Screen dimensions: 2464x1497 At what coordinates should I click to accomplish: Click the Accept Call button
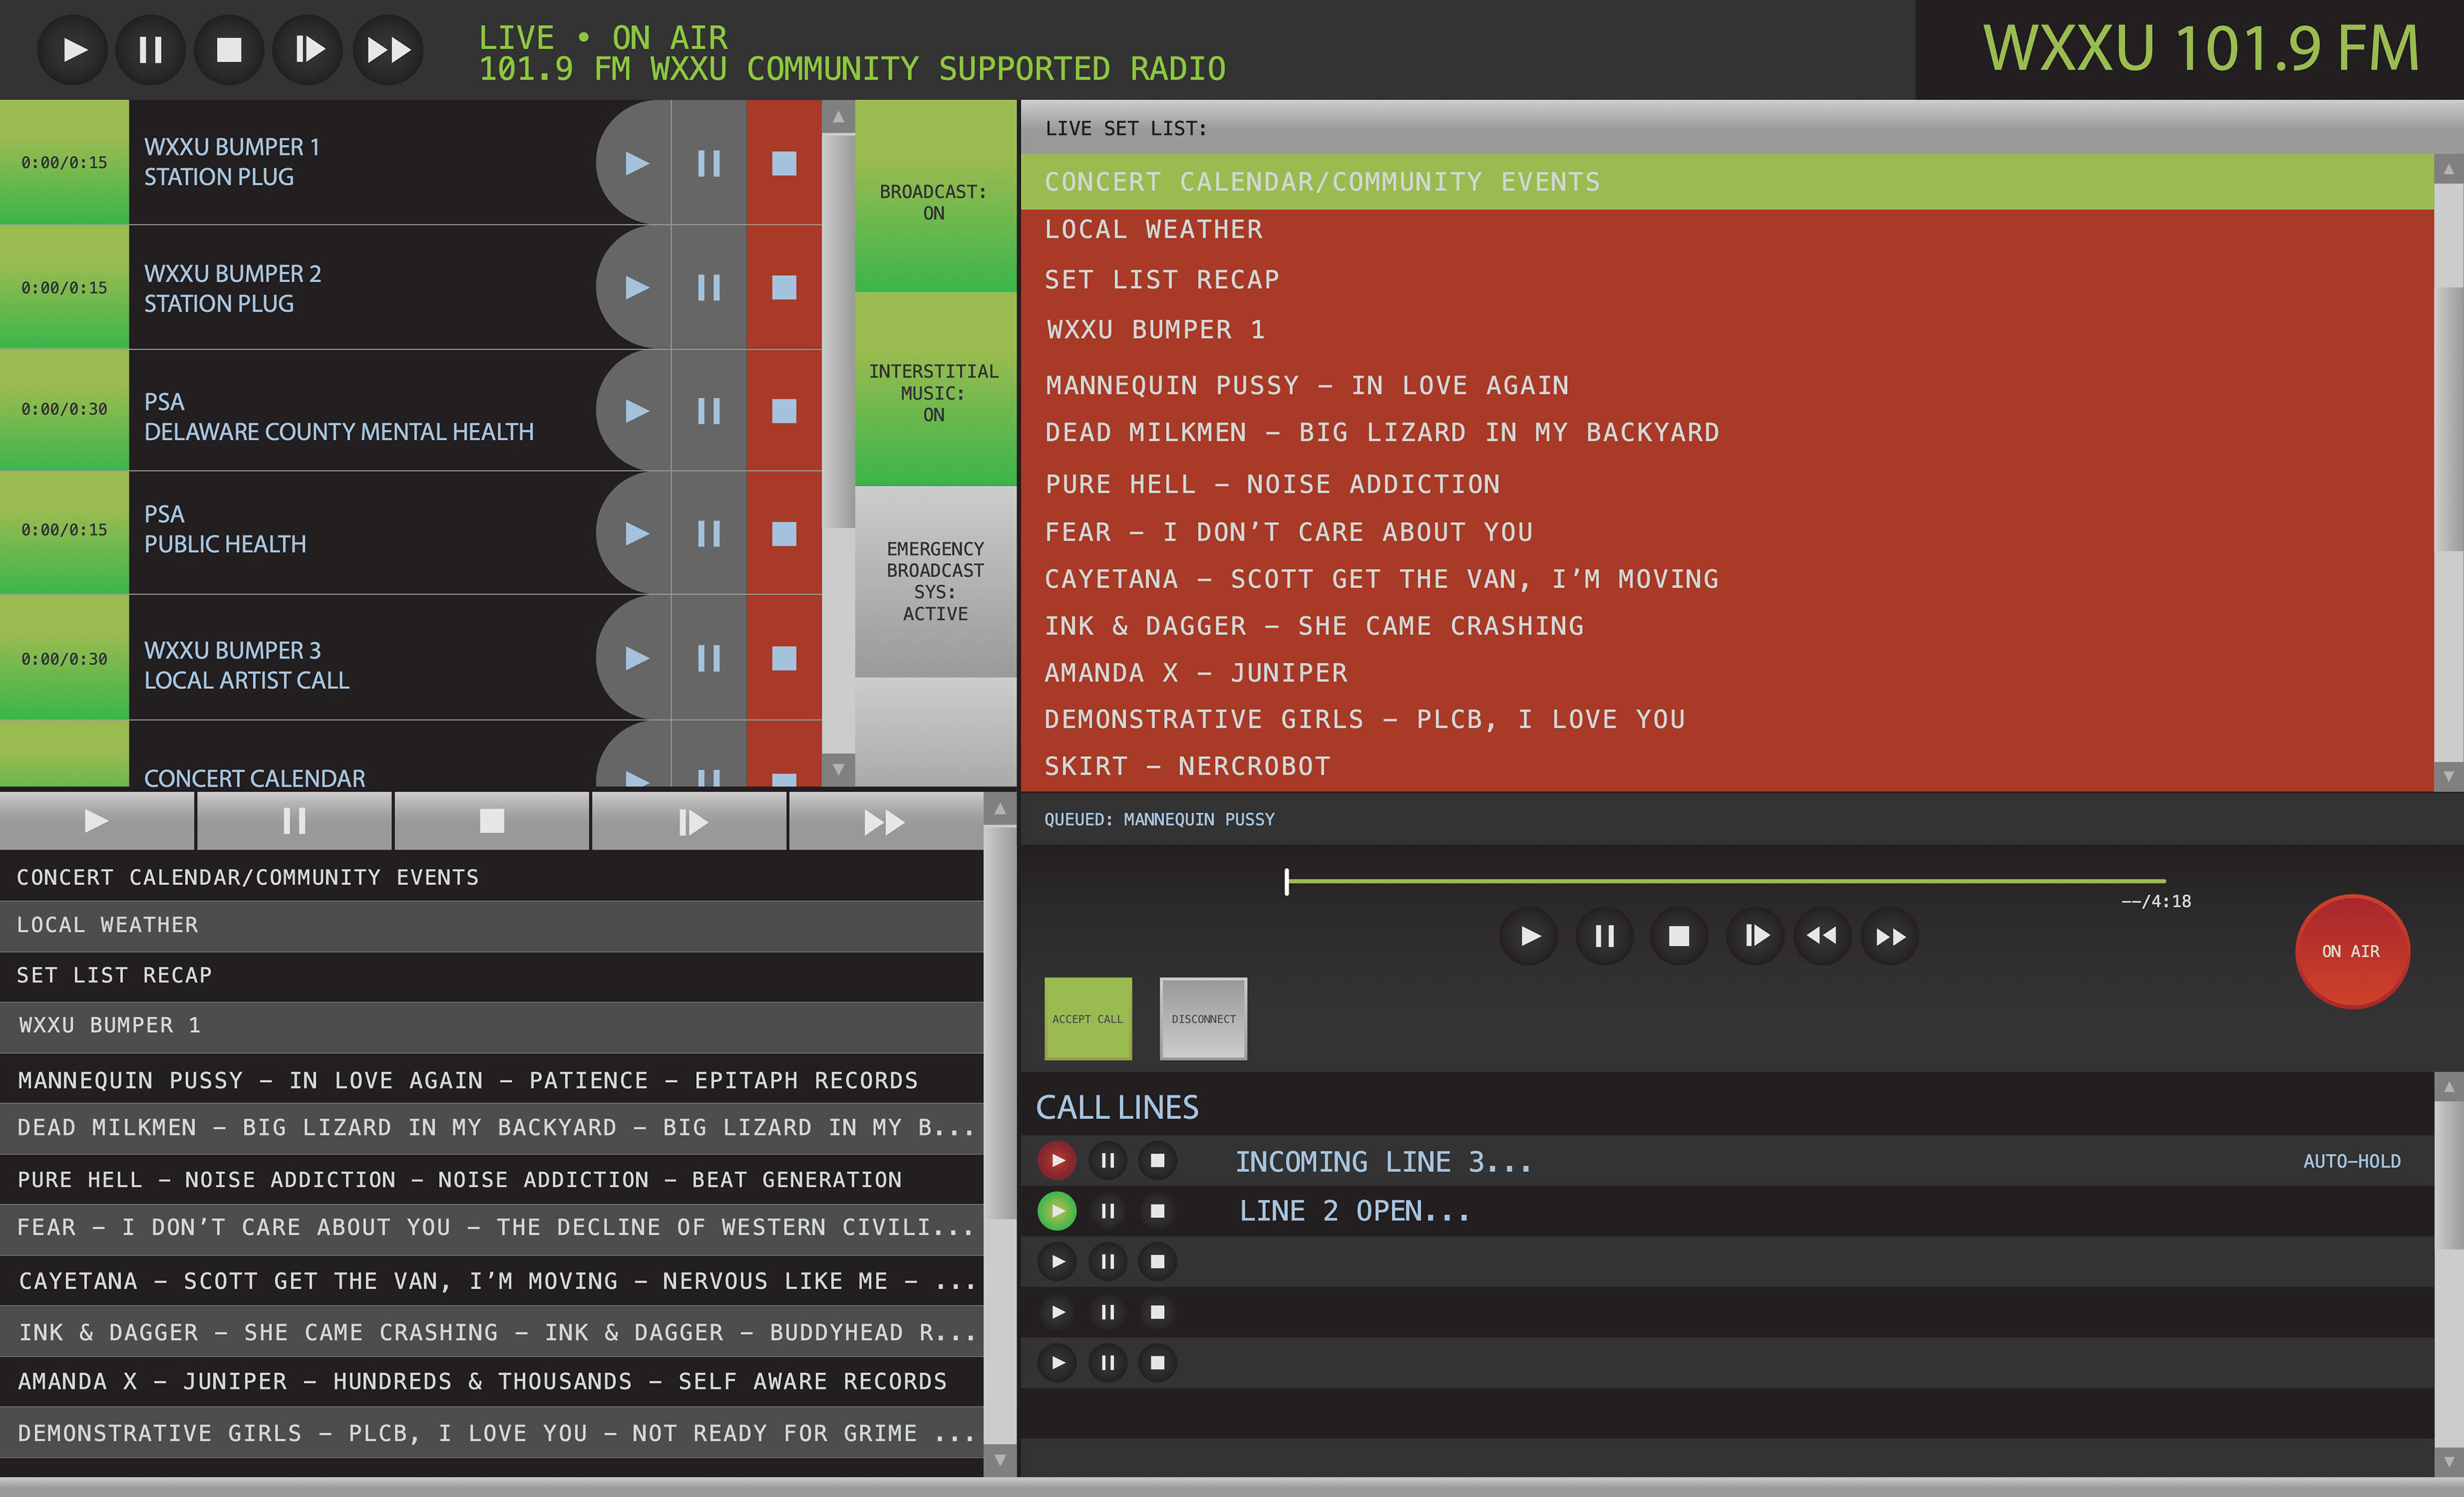[1088, 1019]
